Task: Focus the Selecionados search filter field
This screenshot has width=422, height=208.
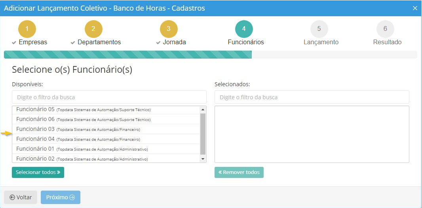Action: [312, 97]
